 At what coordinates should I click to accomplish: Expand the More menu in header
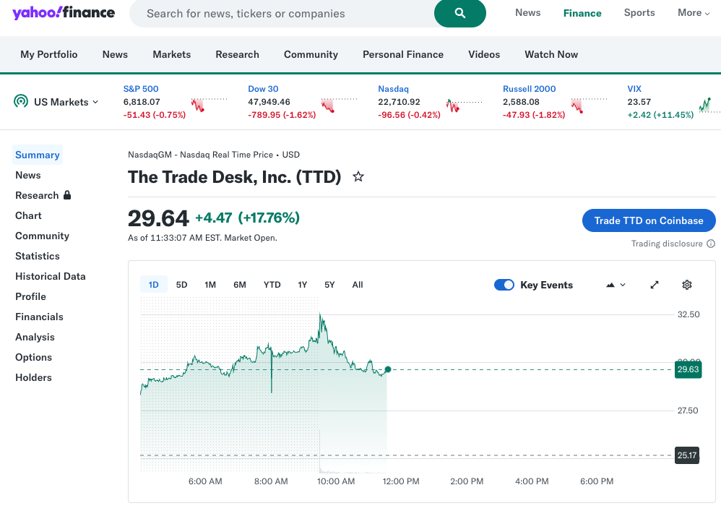(x=694, y=13)
